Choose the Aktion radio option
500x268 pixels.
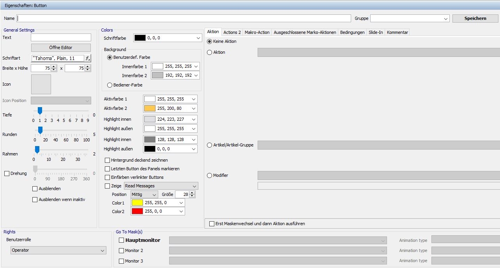pyautogui.click(x=210, y=52)
